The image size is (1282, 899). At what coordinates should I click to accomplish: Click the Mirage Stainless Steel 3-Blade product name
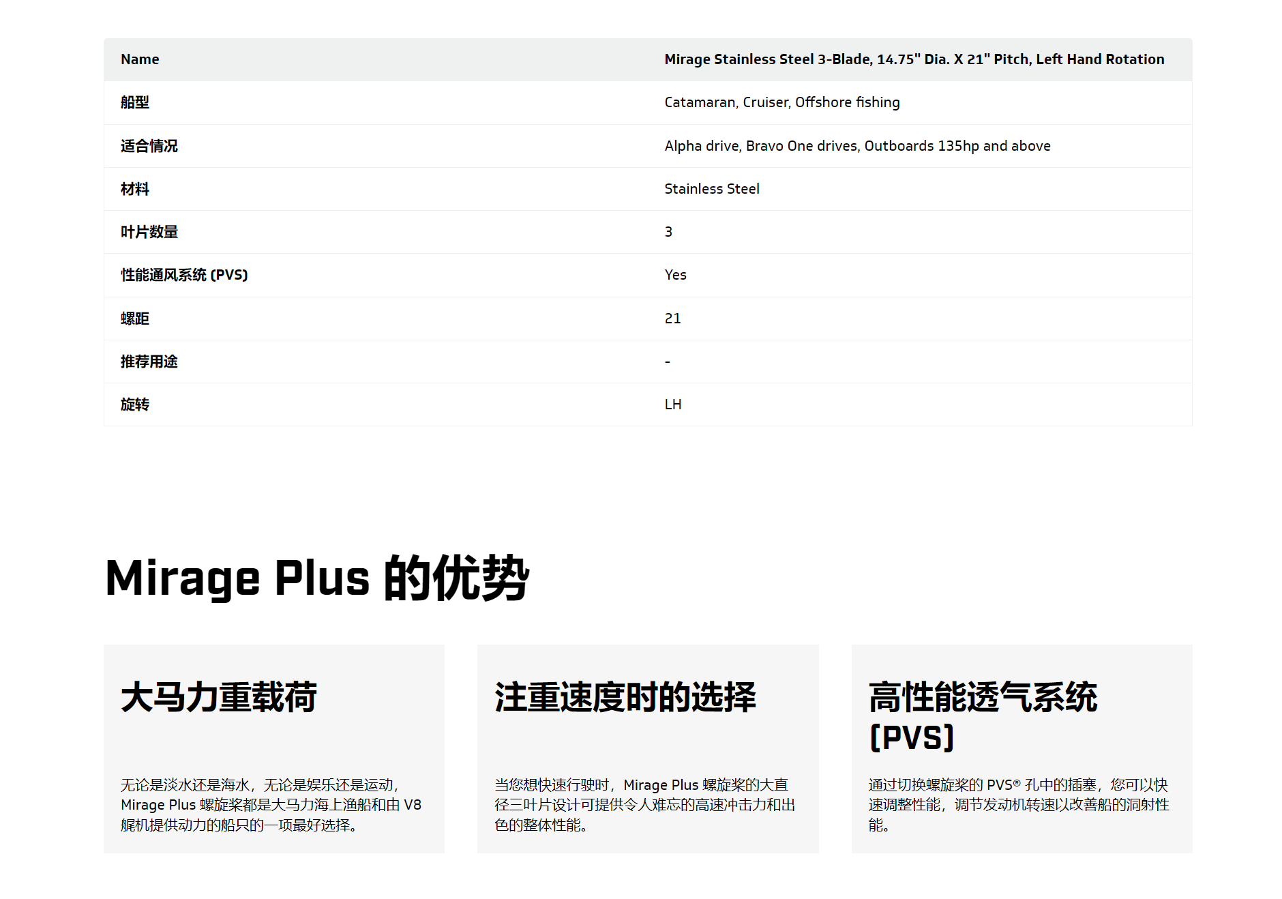point(914,59)
